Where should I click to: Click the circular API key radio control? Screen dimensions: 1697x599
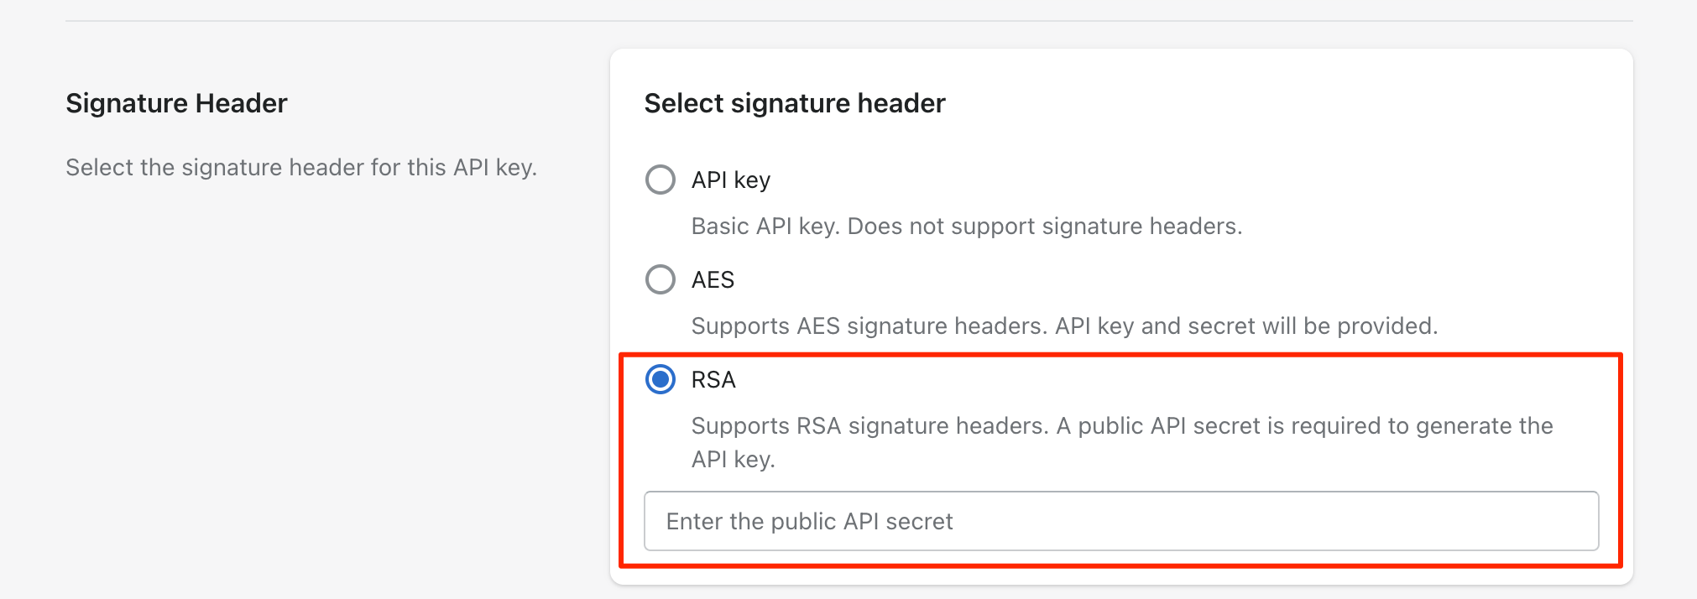(x=660, y=179)
